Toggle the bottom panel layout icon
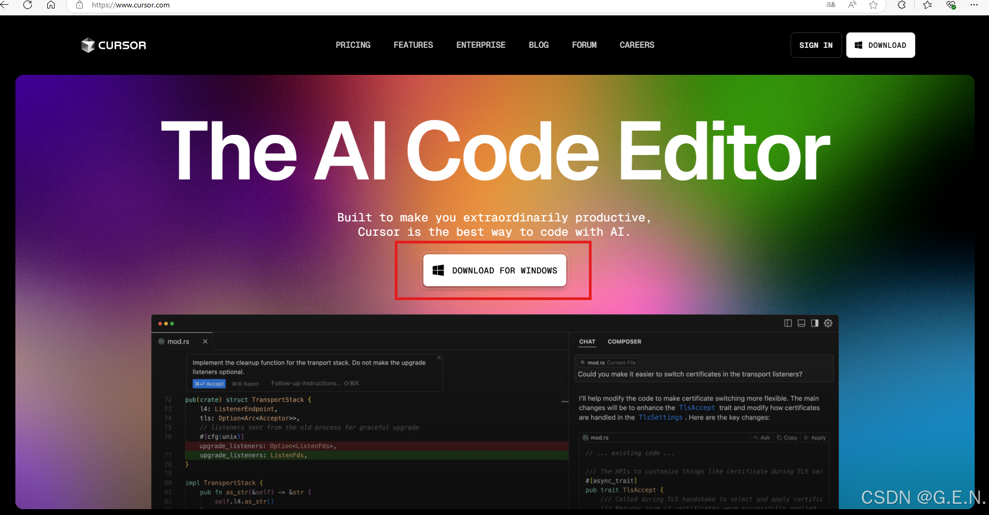989x515 pixels. [801, 323]
